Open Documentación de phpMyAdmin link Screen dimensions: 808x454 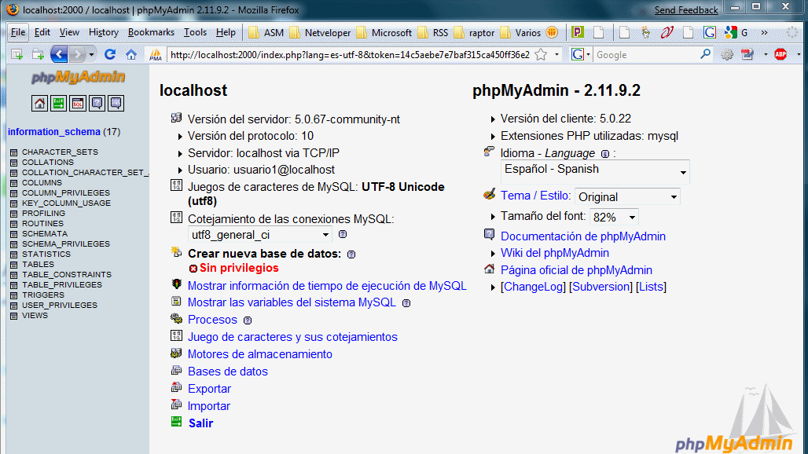point(583,236)
